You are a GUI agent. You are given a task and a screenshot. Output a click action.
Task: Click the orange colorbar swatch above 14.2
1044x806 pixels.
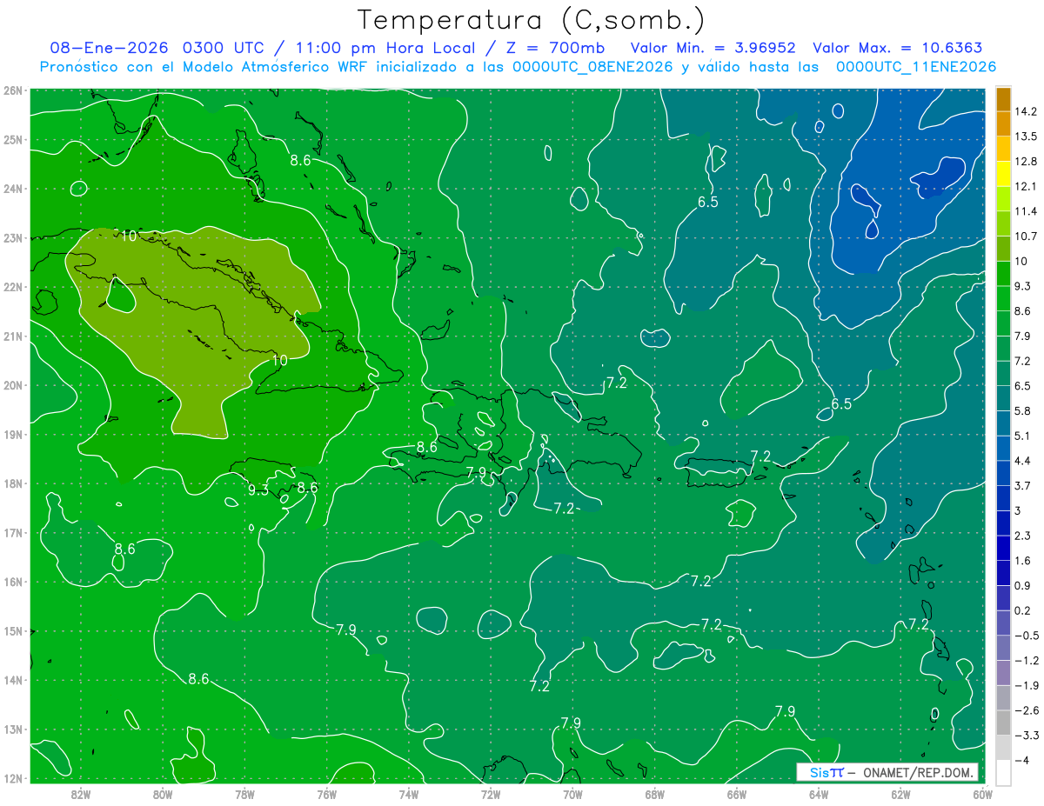[x=1003, y=100]
